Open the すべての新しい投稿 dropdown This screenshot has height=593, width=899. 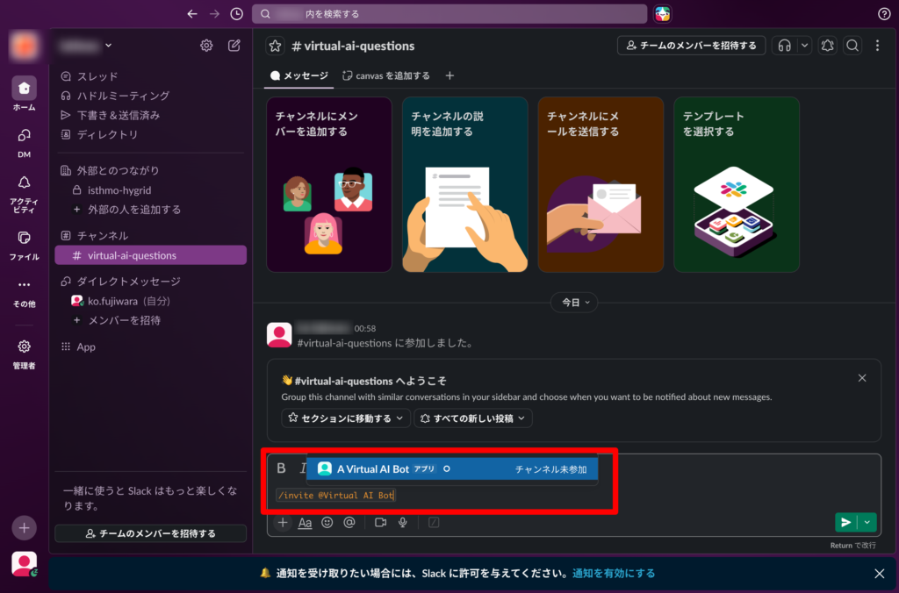[x=473, y=418]
